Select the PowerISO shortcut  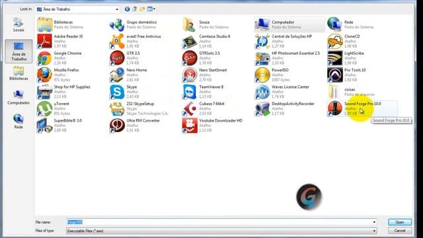pyautogui.click(x=272, y=75)
